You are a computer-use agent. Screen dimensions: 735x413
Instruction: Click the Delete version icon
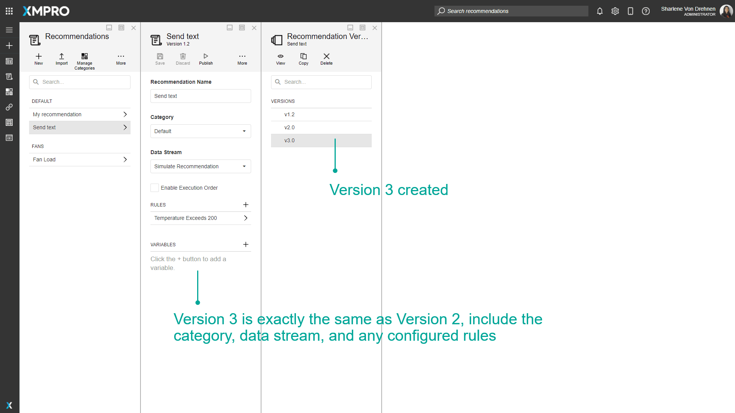click(326, 57)
